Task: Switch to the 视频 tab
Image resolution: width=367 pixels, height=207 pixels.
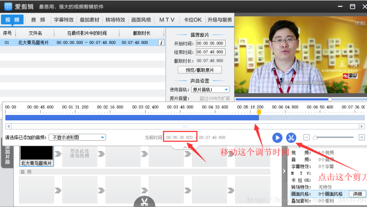Action: pyautogui.click(x=12, y=20)
